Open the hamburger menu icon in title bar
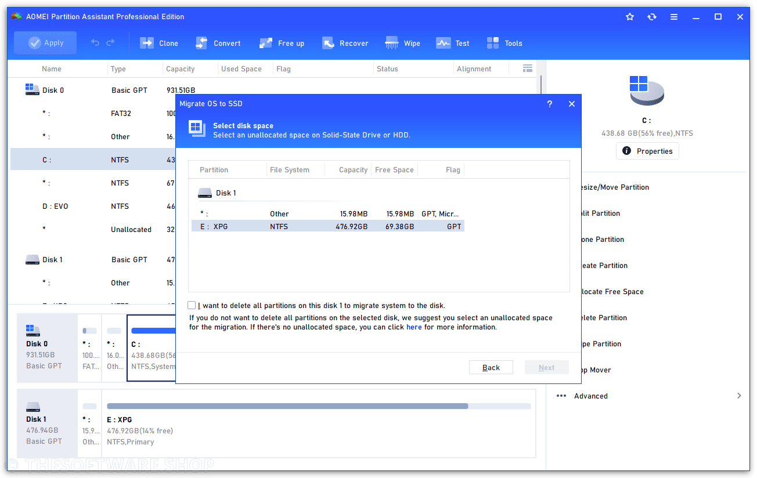Screen dimensions: 757x478 [674, 17]
